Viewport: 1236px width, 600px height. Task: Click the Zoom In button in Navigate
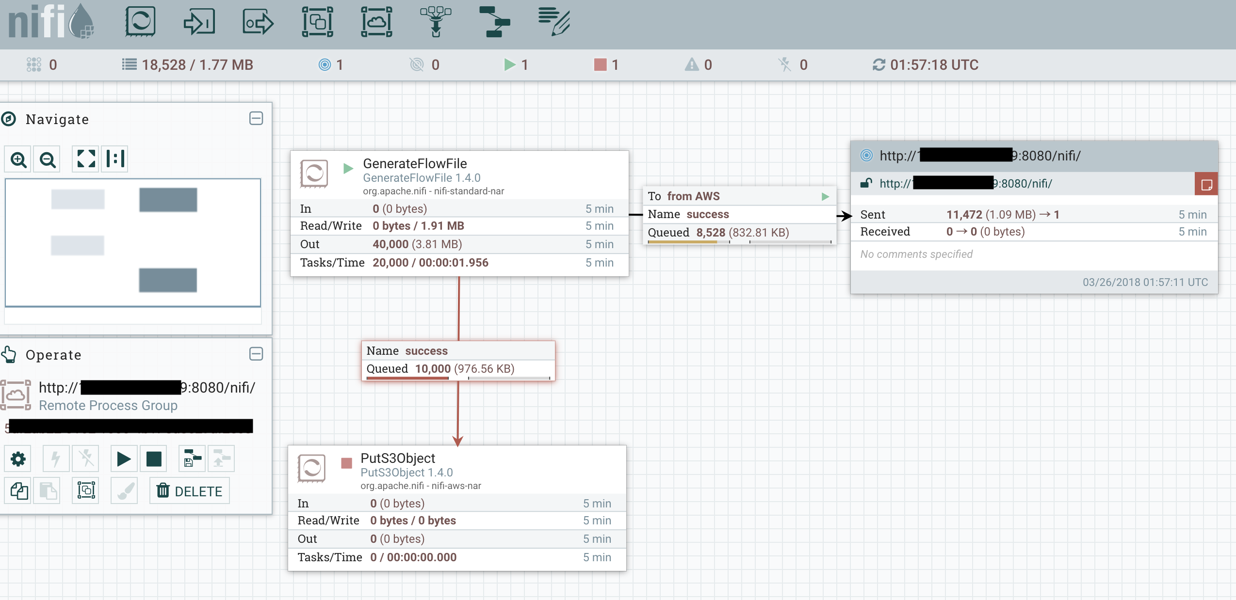18,159
